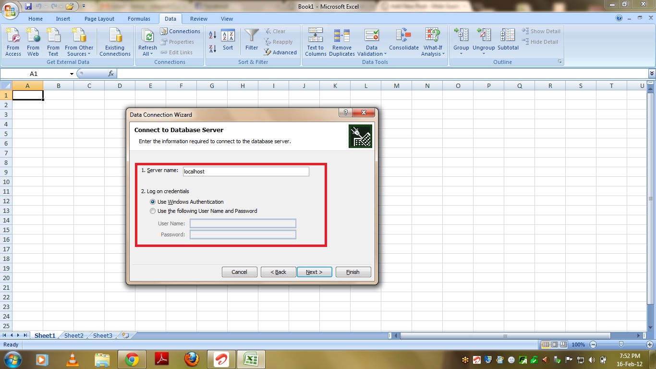Switch to Page Layout view in status bar
This screenshot has height=369, width=656.
click(555, 344)
